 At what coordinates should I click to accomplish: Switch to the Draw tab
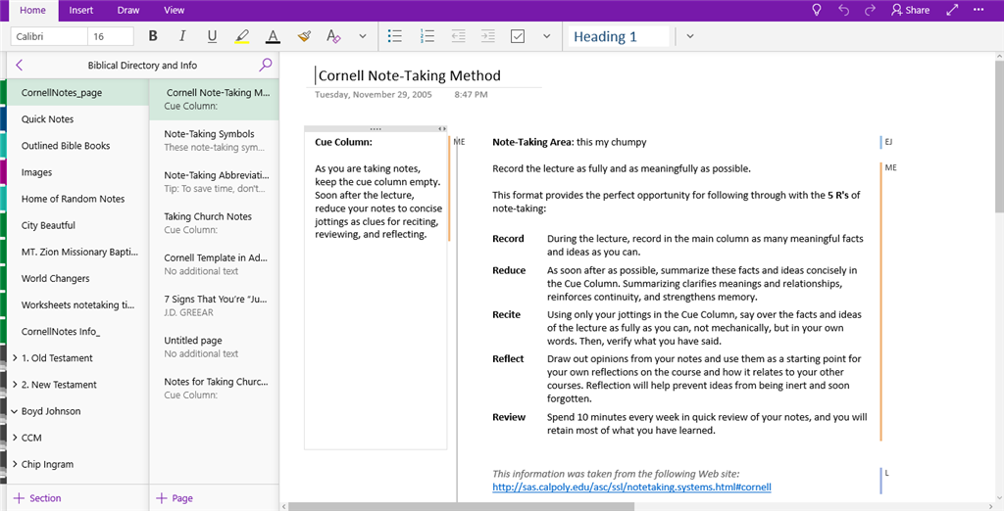click(x=128, y=10)
